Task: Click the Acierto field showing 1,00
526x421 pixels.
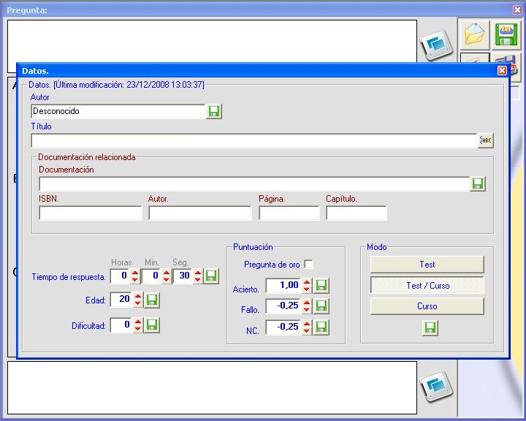Action: point(283,286)
